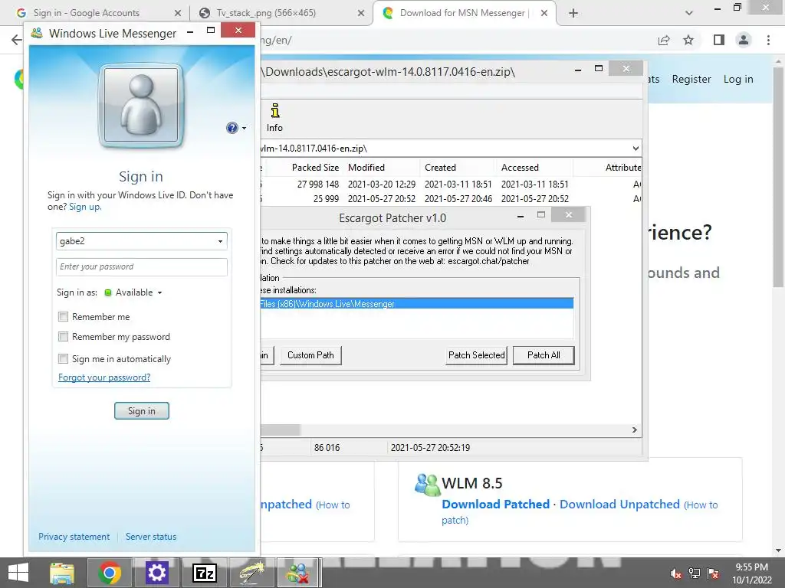785x588 pixels.
Task: Toggle the Chrome side panel icon
Action: [x=719, y=40]
